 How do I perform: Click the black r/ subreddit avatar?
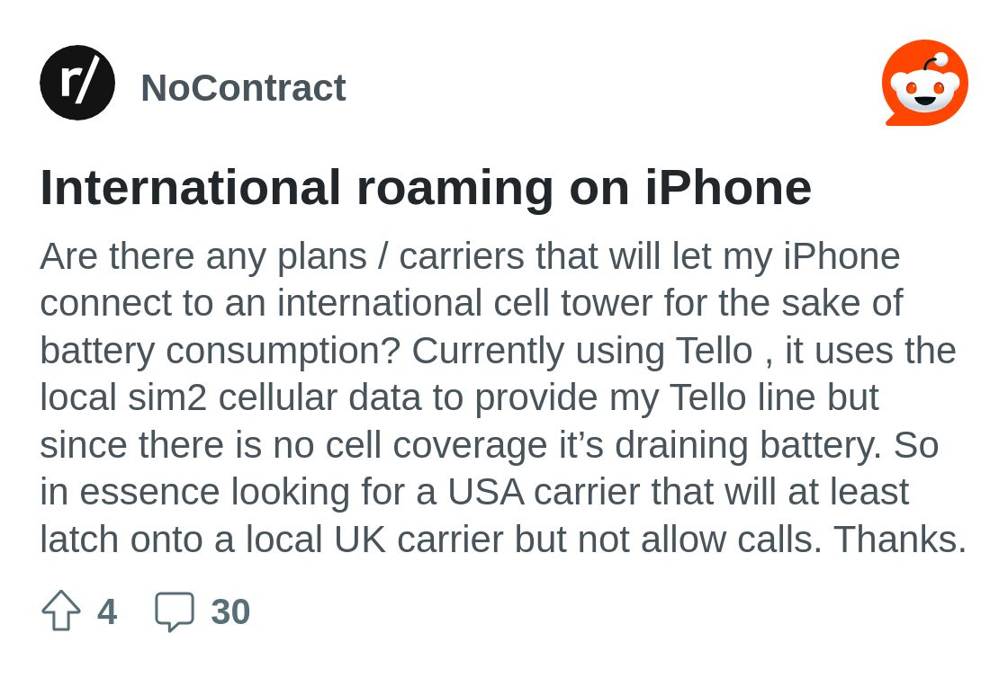(77, 83)
